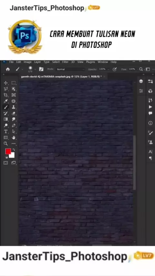Select the Patch healing tool
155x276 pixels.
(14, 101)
